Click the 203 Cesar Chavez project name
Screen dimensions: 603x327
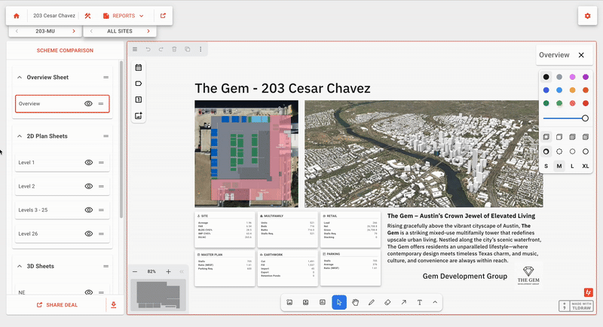pyautogui.click(x=54, y=16)
